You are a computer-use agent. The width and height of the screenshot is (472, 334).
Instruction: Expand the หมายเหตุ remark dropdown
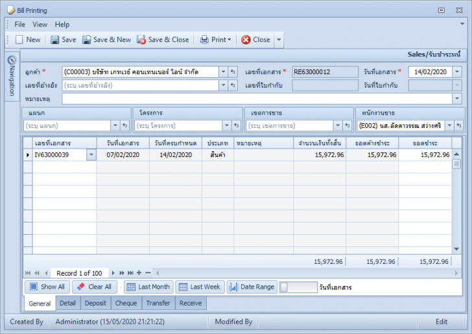(x=457, y=99)
